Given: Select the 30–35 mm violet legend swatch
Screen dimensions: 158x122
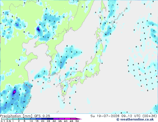Looking at the screenshot, I should (x=56, y=119).
